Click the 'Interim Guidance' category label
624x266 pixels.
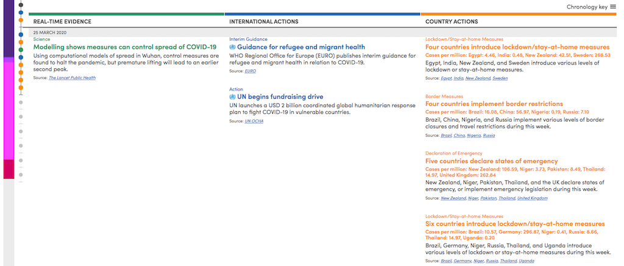coord(249,39)
